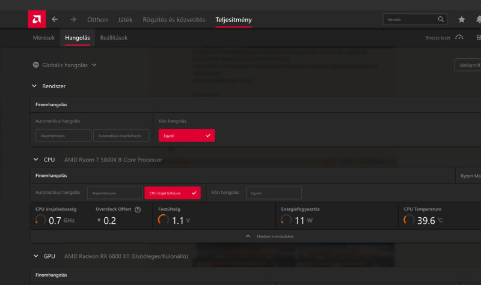Click the AMD logo home icon
This screenshot has height=285, width=481.
[37, 19]
